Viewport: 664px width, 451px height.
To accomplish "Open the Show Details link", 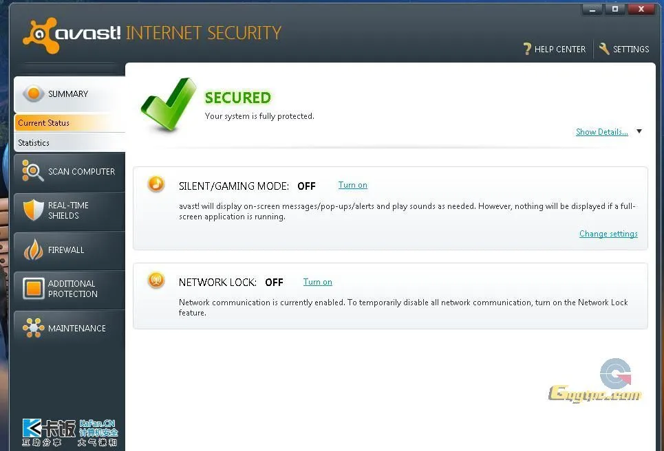I will coord(601,132).
